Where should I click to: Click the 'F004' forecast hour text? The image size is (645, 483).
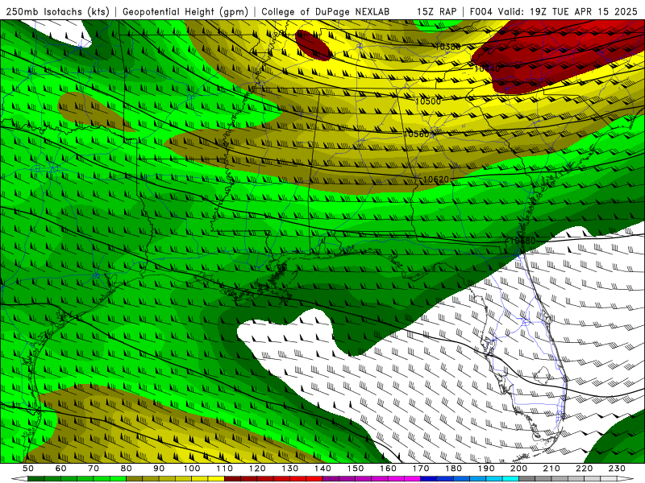point(481,11)
